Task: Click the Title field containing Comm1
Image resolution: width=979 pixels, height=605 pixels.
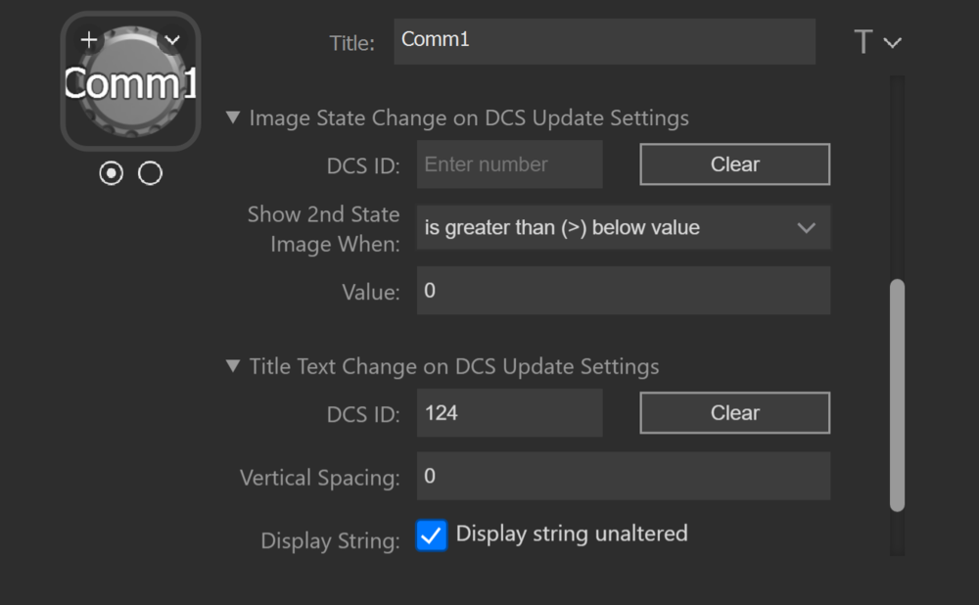Action: point(604,42)
